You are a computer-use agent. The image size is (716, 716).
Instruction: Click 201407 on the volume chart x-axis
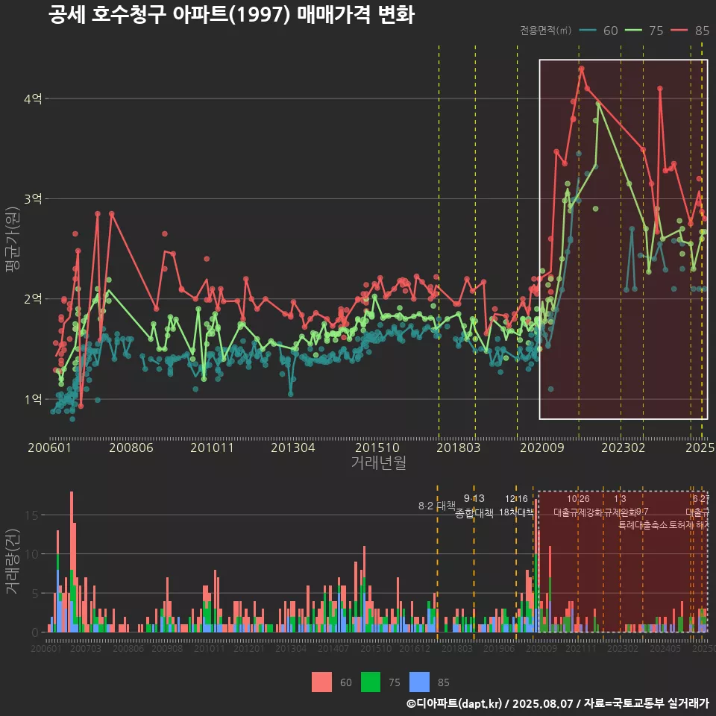333,648
